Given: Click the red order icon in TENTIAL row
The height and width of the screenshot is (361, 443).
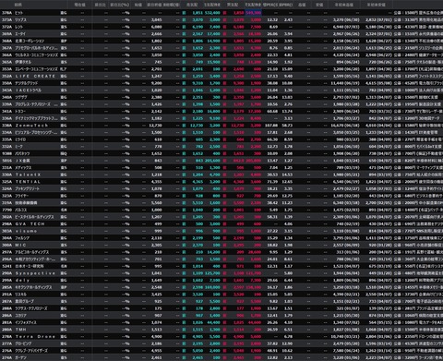Looking at the screenshot, I should coord(224,182).
